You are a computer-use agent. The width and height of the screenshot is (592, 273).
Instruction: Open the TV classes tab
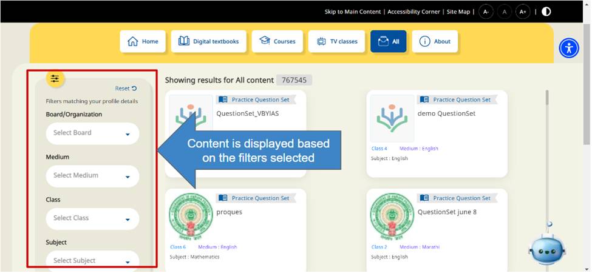pyautogui.click(x=336, y=41)
